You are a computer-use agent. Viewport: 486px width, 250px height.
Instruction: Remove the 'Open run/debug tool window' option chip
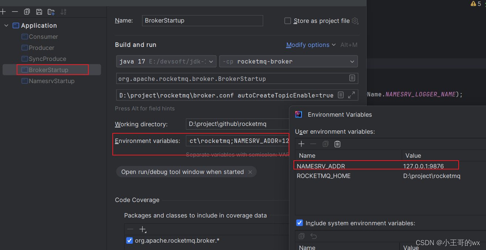250,172
